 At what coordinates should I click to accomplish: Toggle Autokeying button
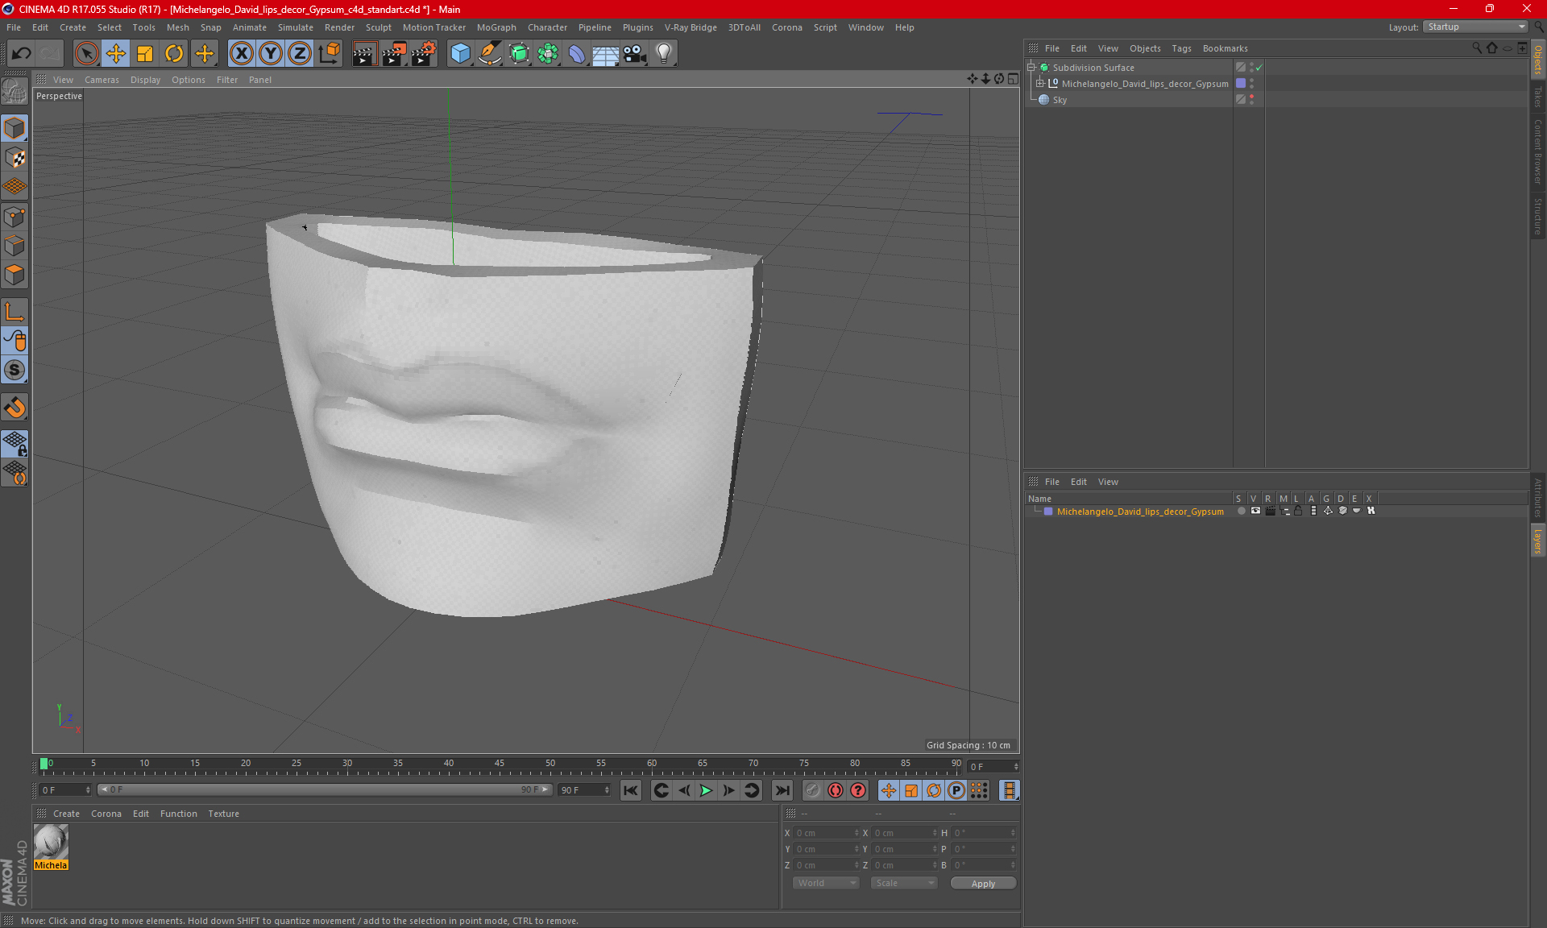(836, 790)
